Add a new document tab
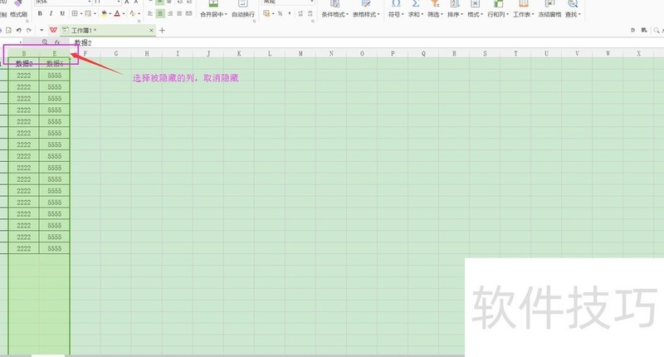The width and height of the screenshot is (664, 357). [x=162, y=31]
